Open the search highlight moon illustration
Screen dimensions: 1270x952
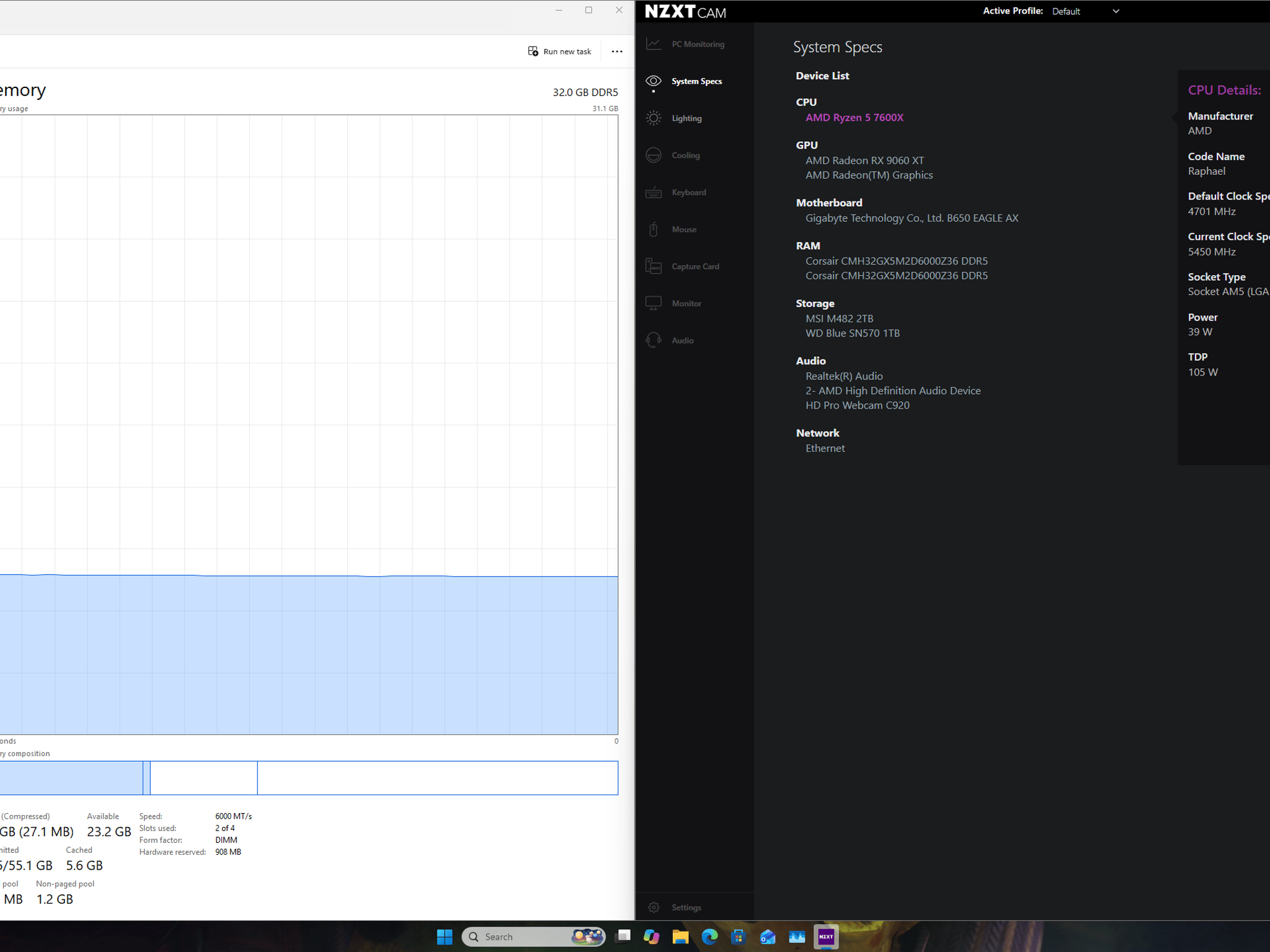coord(587,937)
